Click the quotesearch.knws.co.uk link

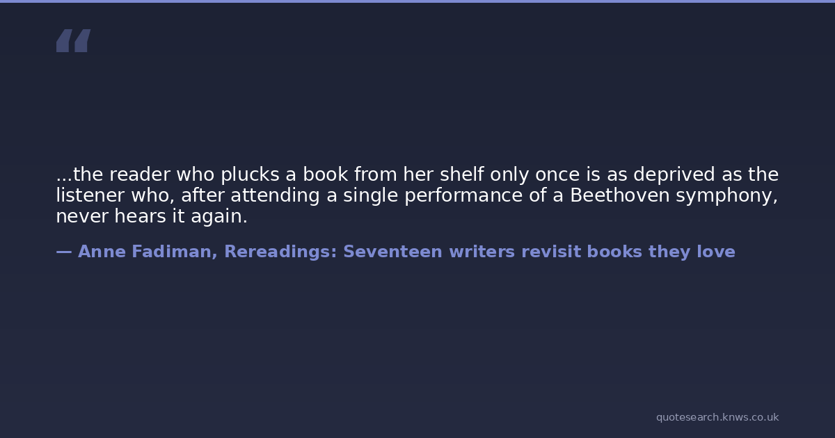pyautogui.click(x=717, y=417)
